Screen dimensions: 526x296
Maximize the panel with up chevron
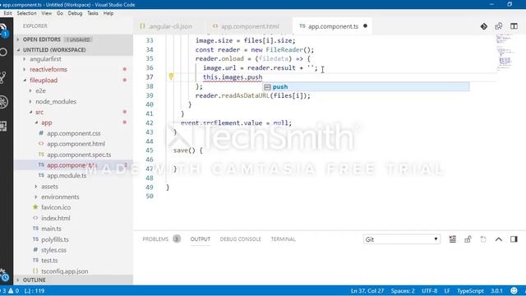pyautogui.click(x=499, y=239)
